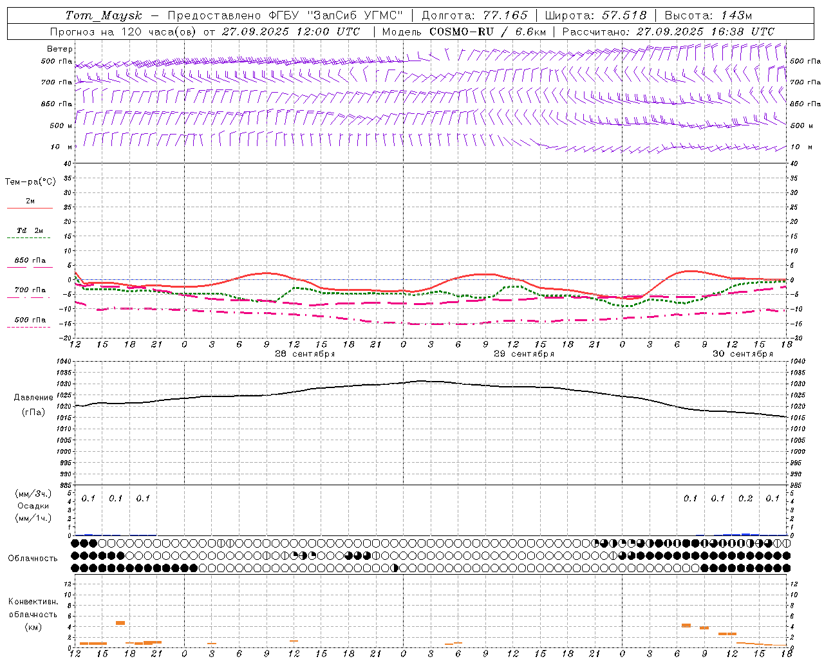Viewport: 824px width, 659px height.
Task: Click the Tom_Maysk station title
Action: [x=104, y=15]
